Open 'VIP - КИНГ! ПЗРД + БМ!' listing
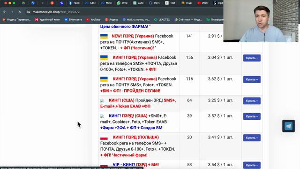 [x=135, y=165]
